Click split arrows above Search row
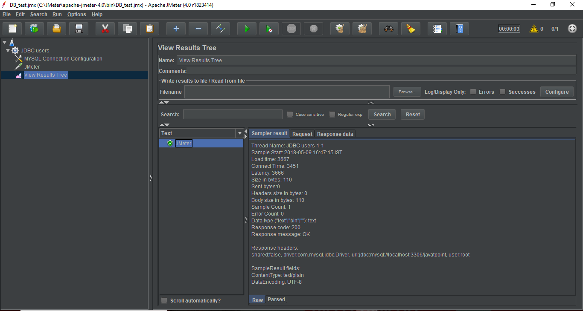Viewport: 583px width, 311px height. [164, 102]
